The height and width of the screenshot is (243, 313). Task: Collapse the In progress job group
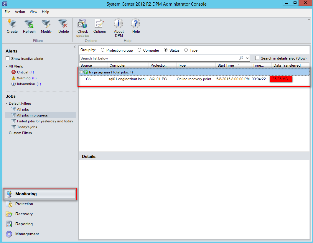[81, 72]
